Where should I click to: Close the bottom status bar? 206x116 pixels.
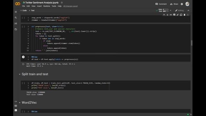[x=191, y=115]
